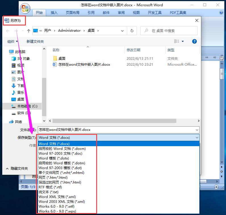Choose Word 97-2003 文档 (*.doc)
The image size is (226, 215).
point(119,154)
